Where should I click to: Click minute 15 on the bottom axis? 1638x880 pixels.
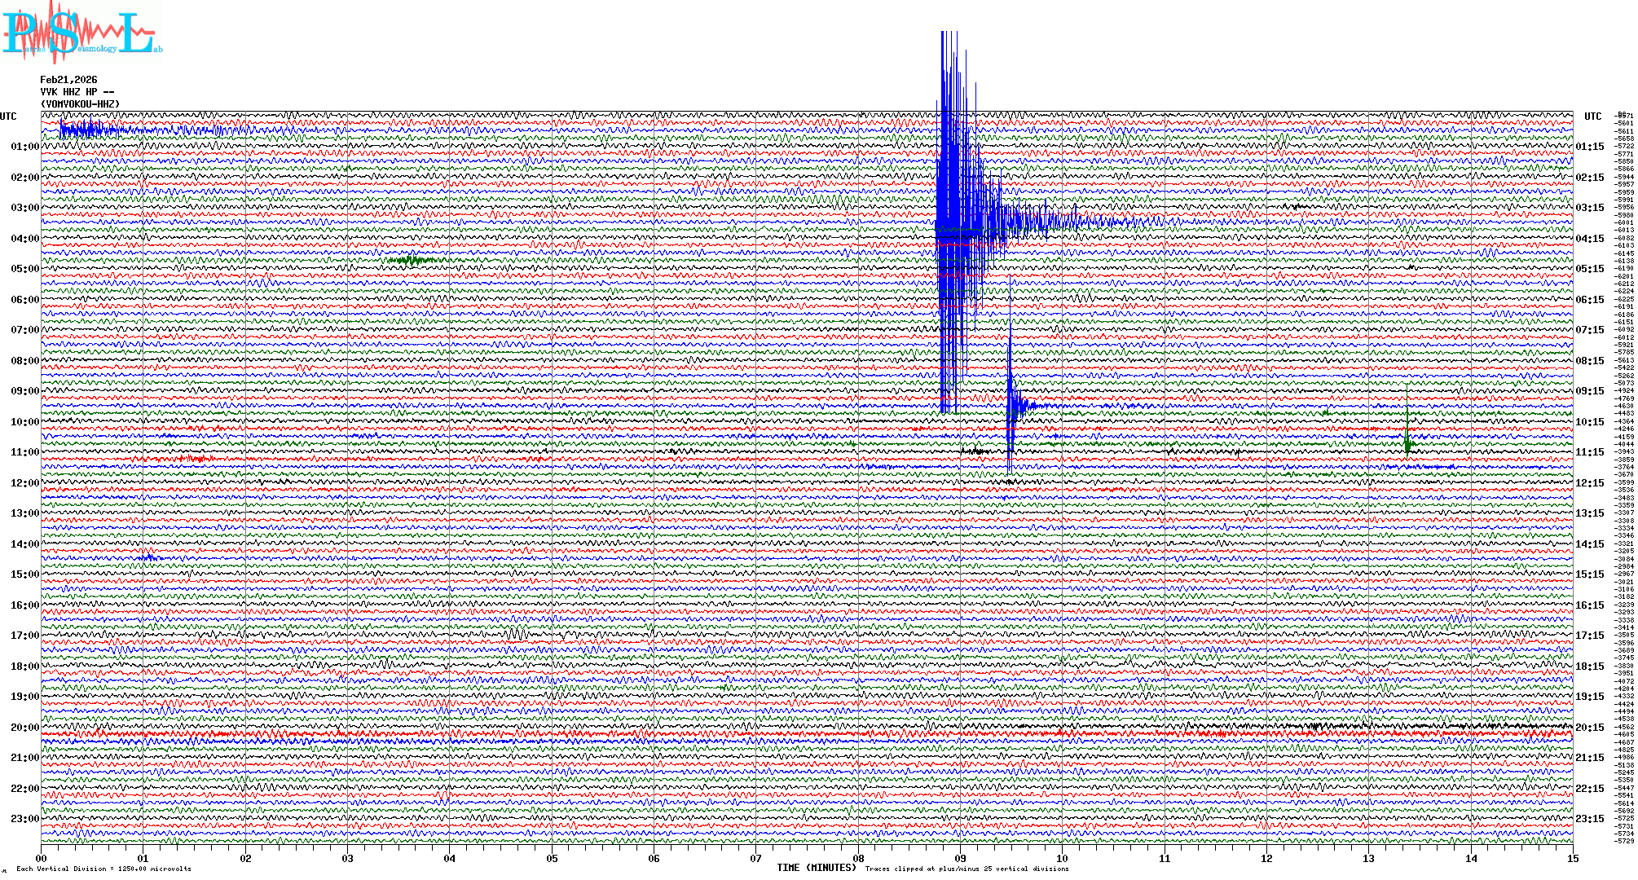(1572, 859)
